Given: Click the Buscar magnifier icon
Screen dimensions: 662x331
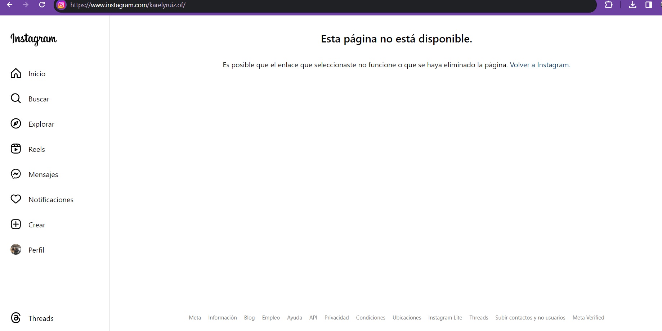Looking at the screenshot, I should point(16,99).
